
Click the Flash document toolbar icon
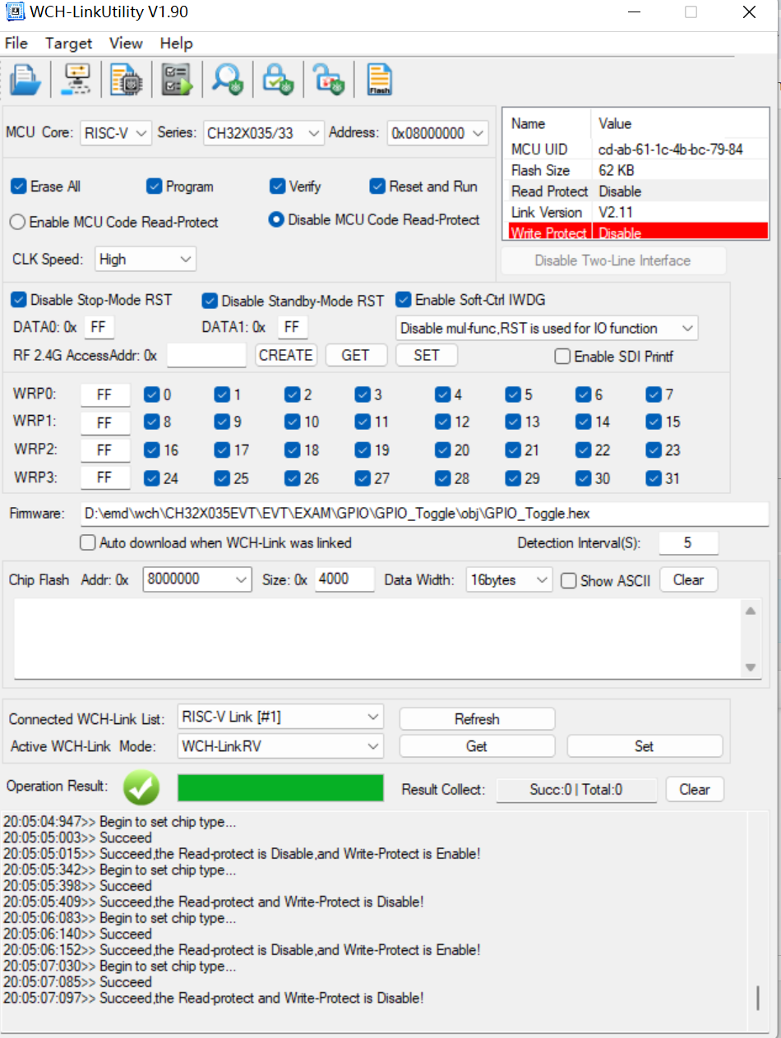pos(379,80)
